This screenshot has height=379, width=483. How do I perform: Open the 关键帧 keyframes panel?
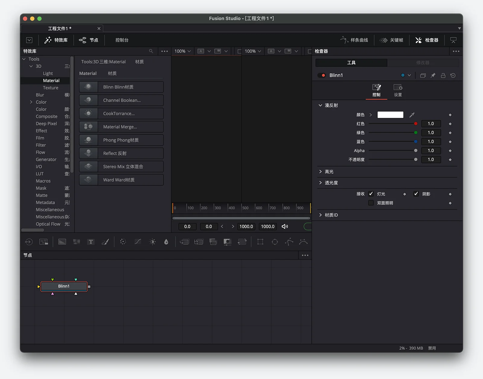(x=392, y=40)
